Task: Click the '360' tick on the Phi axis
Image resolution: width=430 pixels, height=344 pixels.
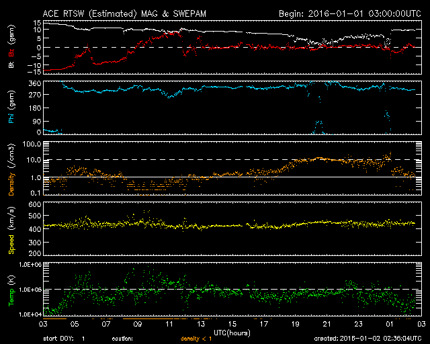Action: 35,83
